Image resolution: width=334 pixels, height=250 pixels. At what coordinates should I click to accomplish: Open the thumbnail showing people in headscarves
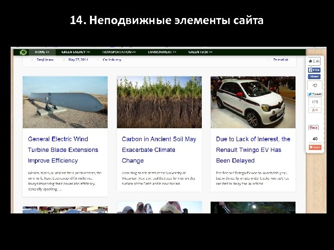[159, 207]
